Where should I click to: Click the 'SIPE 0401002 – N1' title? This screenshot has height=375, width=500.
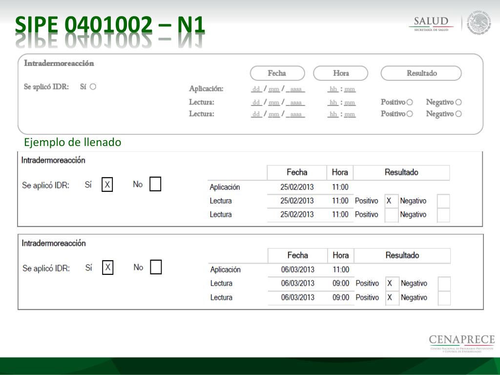[x=110, y=24]
